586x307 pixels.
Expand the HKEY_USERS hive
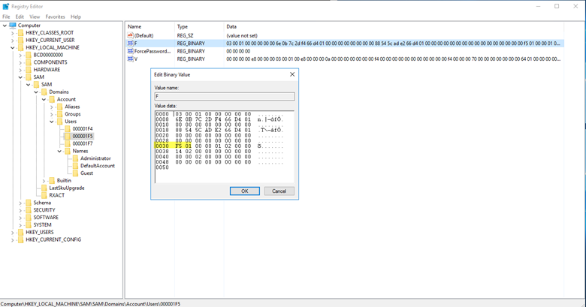click(x=12, y=232)
